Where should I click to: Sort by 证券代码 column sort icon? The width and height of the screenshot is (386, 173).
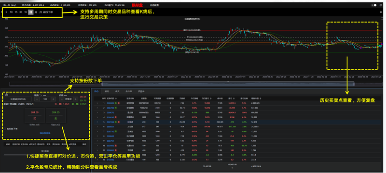(x=116, y=98)
